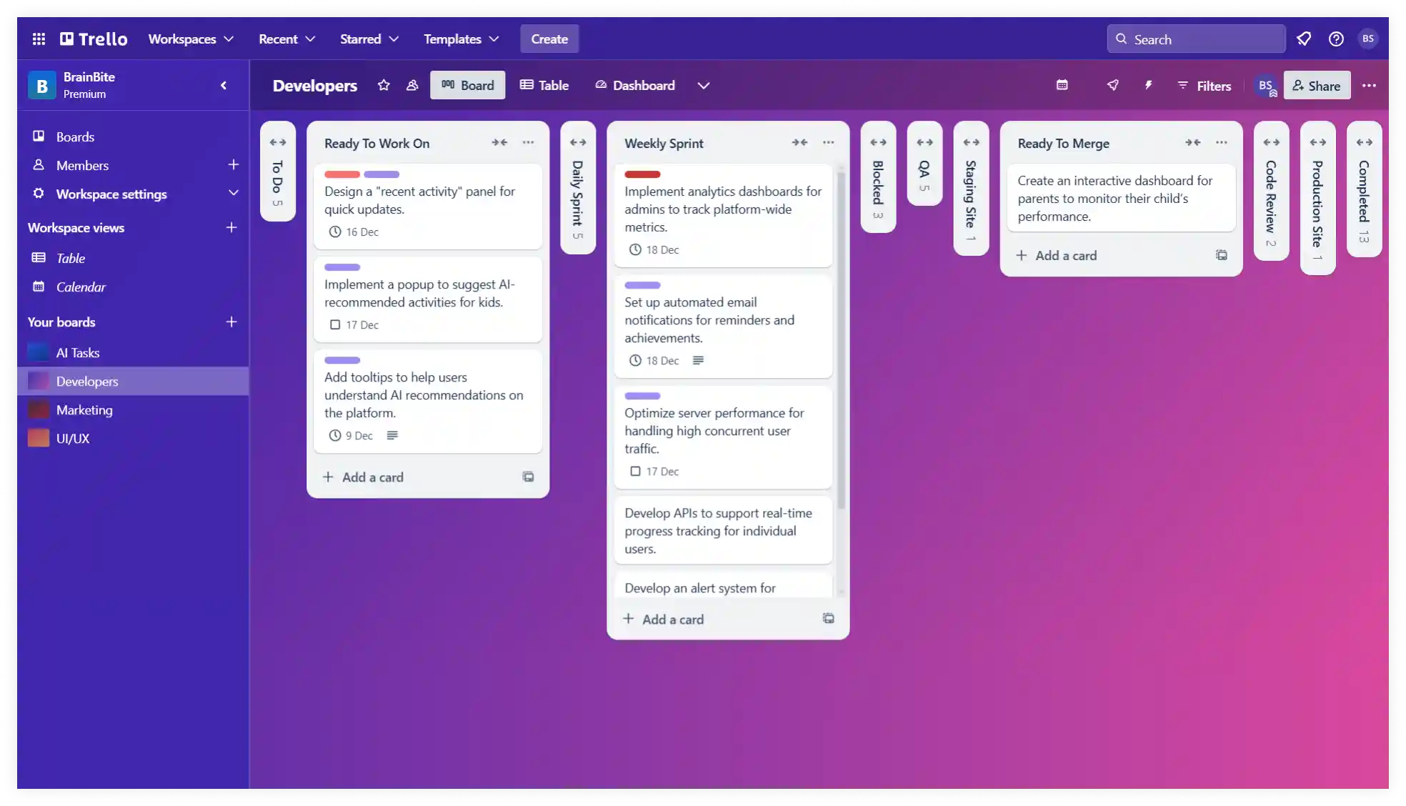Switch to the Table view tab
The width and height of the screenshot is (1406, 806).
coord(544,85)
